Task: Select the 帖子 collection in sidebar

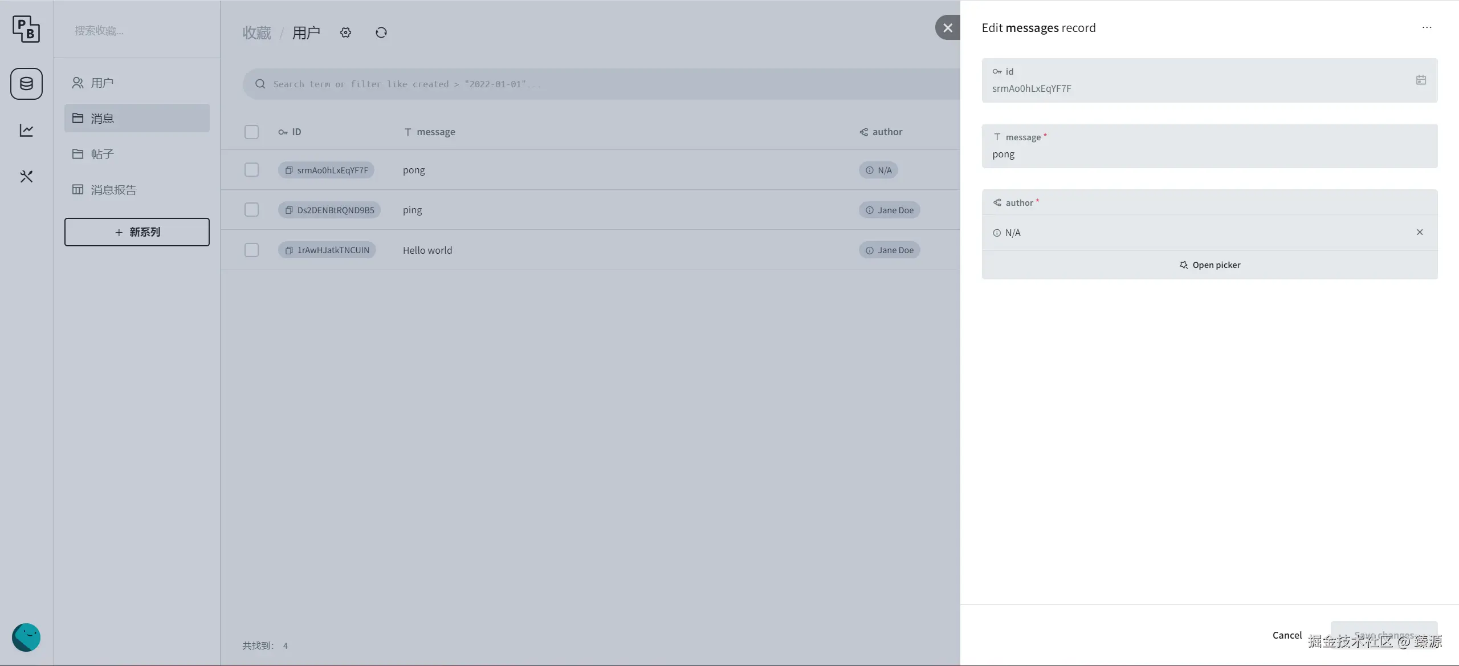Action: pos(103,154)
